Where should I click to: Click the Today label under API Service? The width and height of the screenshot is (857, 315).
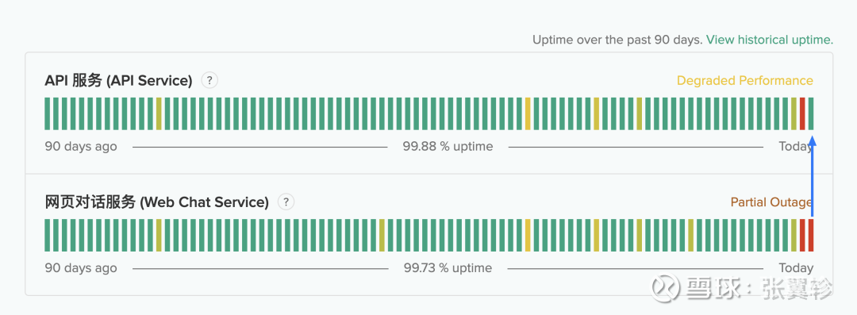[x=796, y=147]
